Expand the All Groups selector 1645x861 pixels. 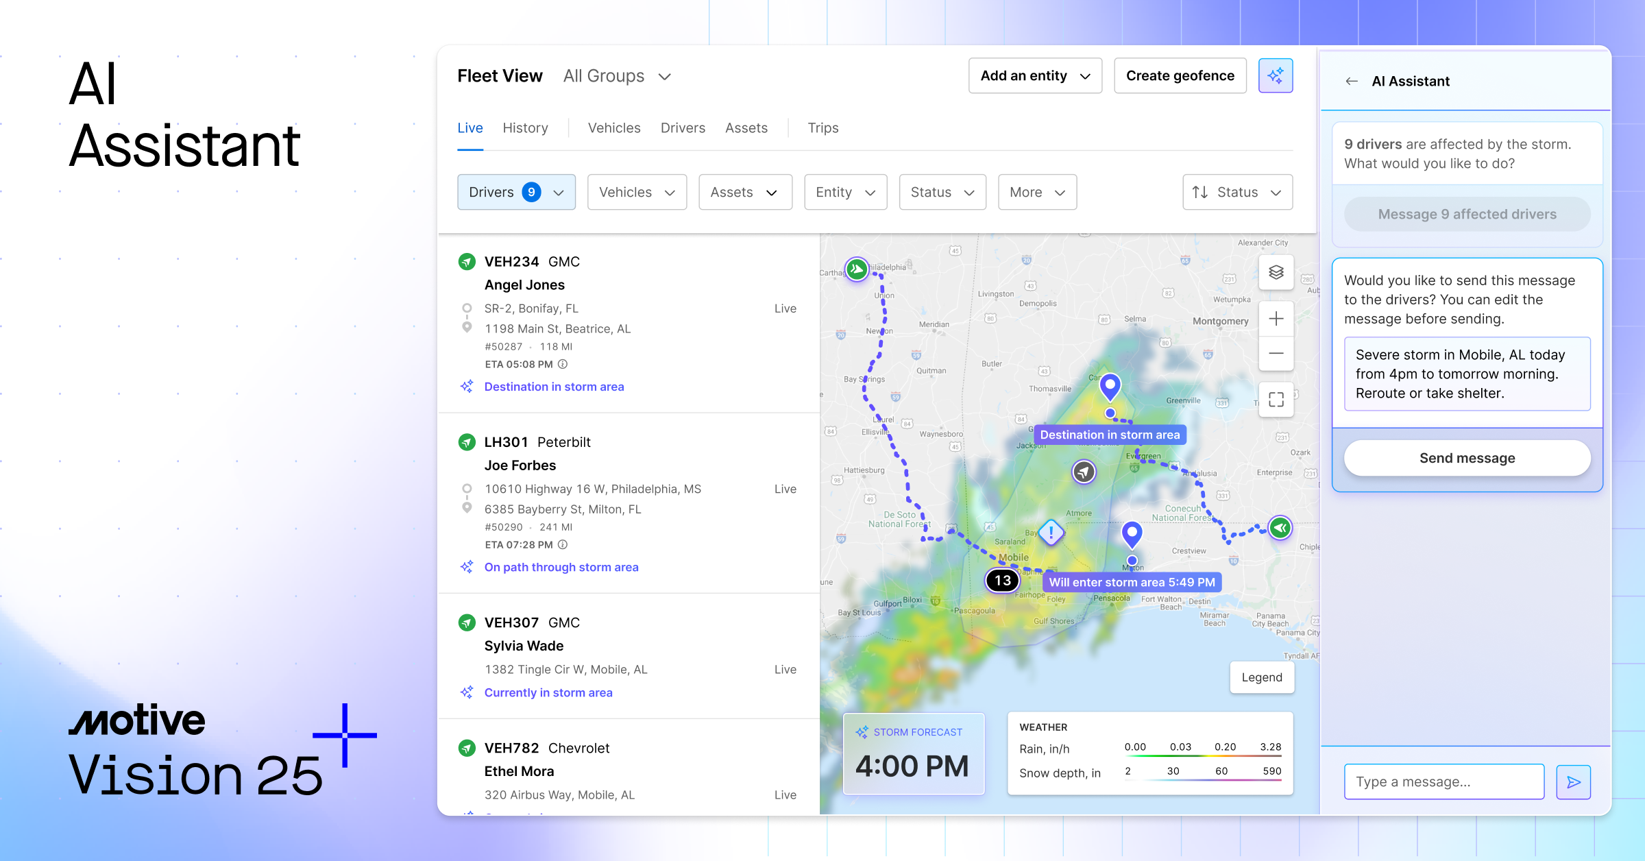[x=617, y=75]
